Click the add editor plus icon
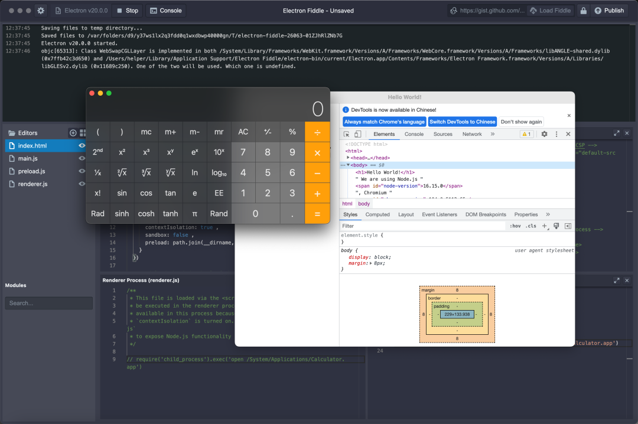638x424 pixels. [x=73, y=133]
